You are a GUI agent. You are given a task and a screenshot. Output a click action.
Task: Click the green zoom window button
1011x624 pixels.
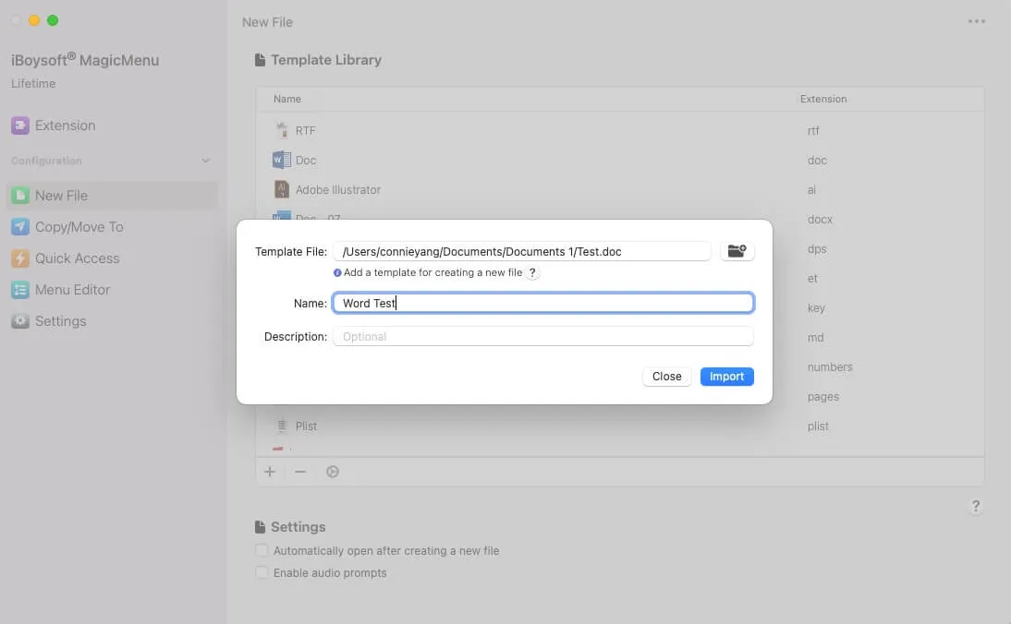53,20
